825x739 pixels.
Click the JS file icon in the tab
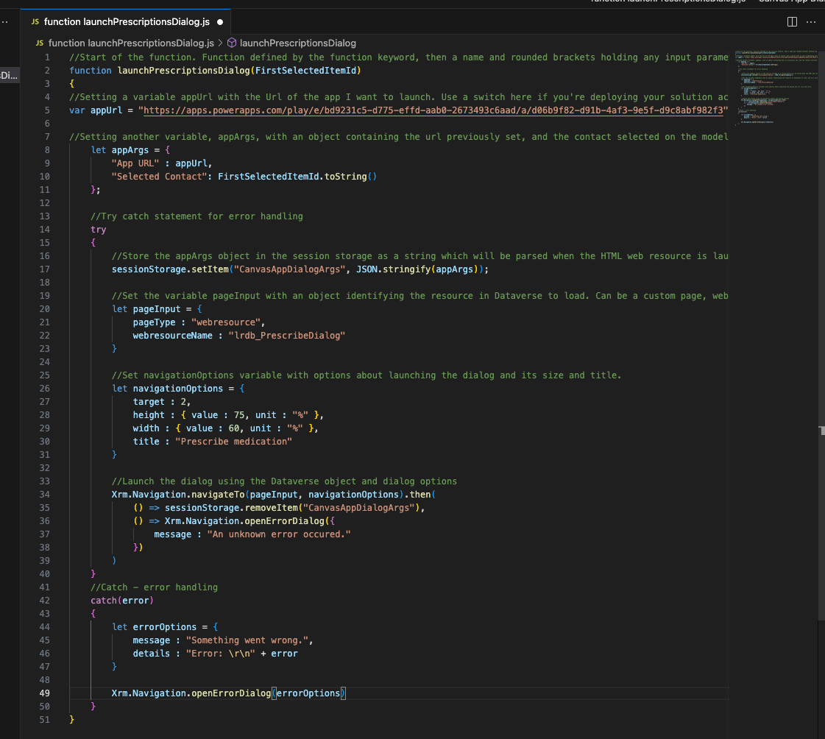coord(35,21)
